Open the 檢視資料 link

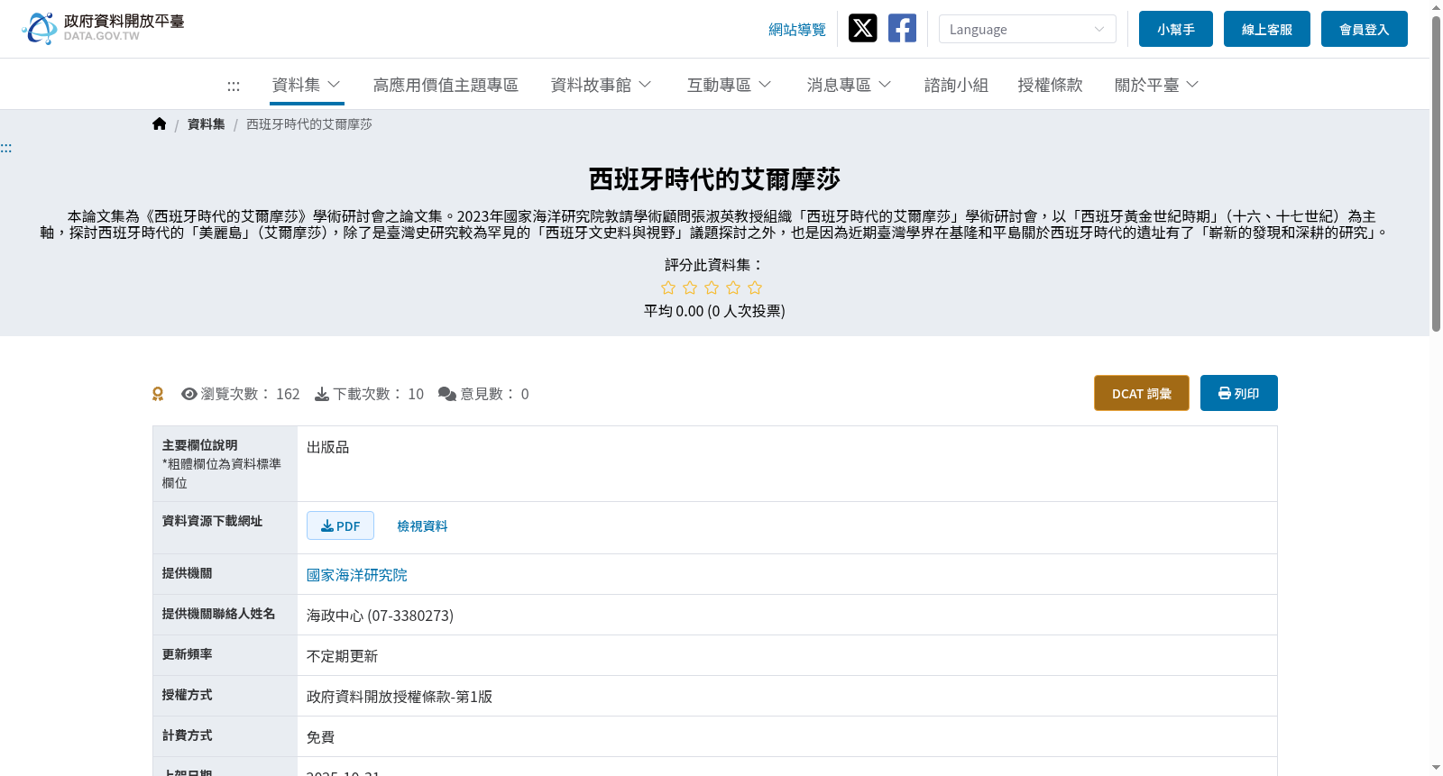click(x=422, y=525)
